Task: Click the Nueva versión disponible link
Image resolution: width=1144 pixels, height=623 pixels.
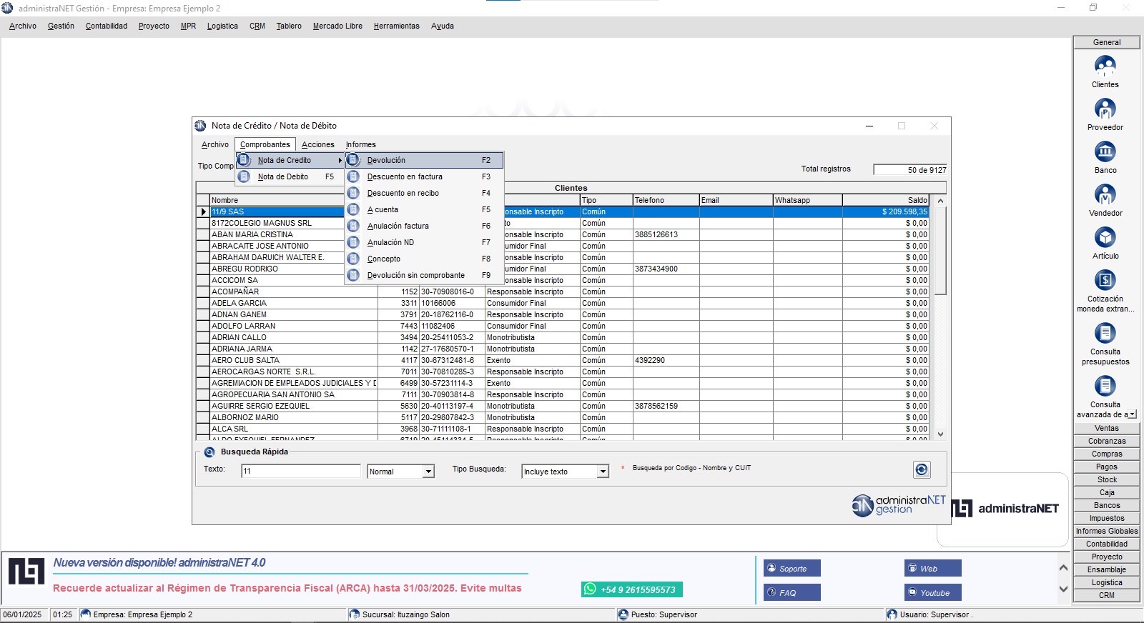Action: point(159,563)
